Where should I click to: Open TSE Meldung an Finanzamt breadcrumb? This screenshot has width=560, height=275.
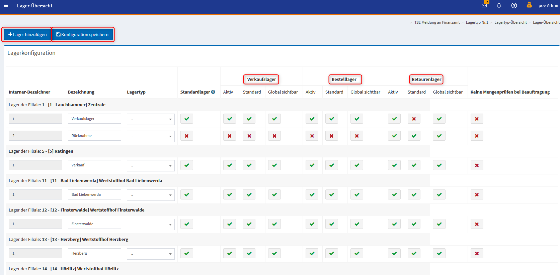pos(437,22)
